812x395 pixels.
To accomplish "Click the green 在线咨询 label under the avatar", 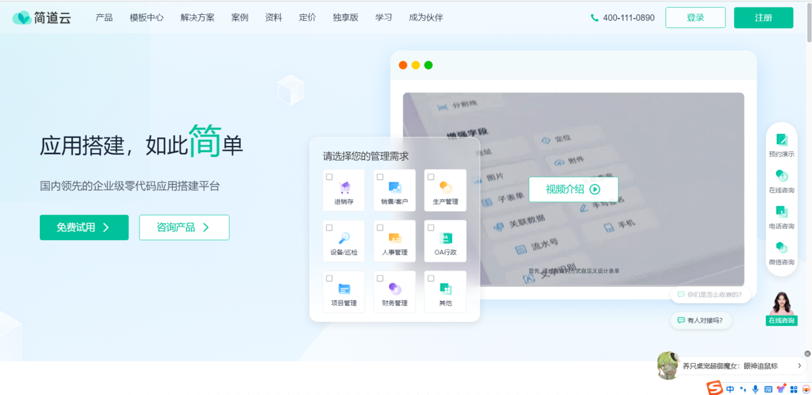I will (781, 321).
